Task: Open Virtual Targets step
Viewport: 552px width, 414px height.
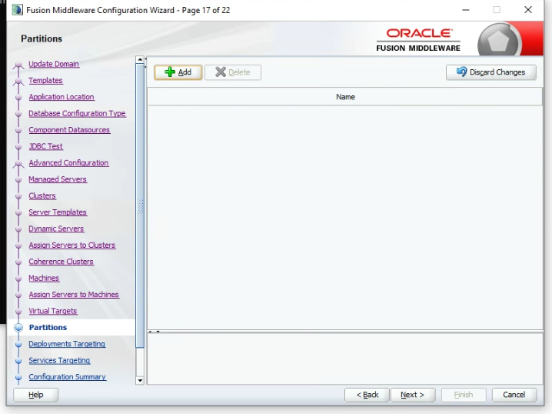Action: coord(53,311)
